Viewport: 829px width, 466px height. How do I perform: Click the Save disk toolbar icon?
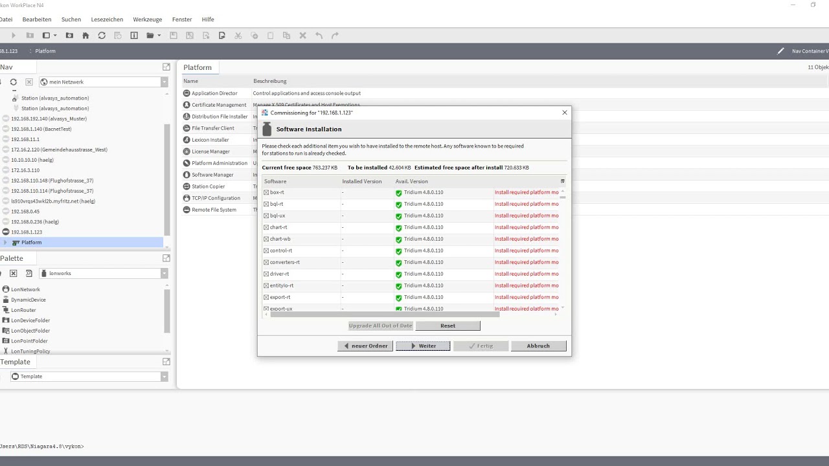tap(173, 36)
